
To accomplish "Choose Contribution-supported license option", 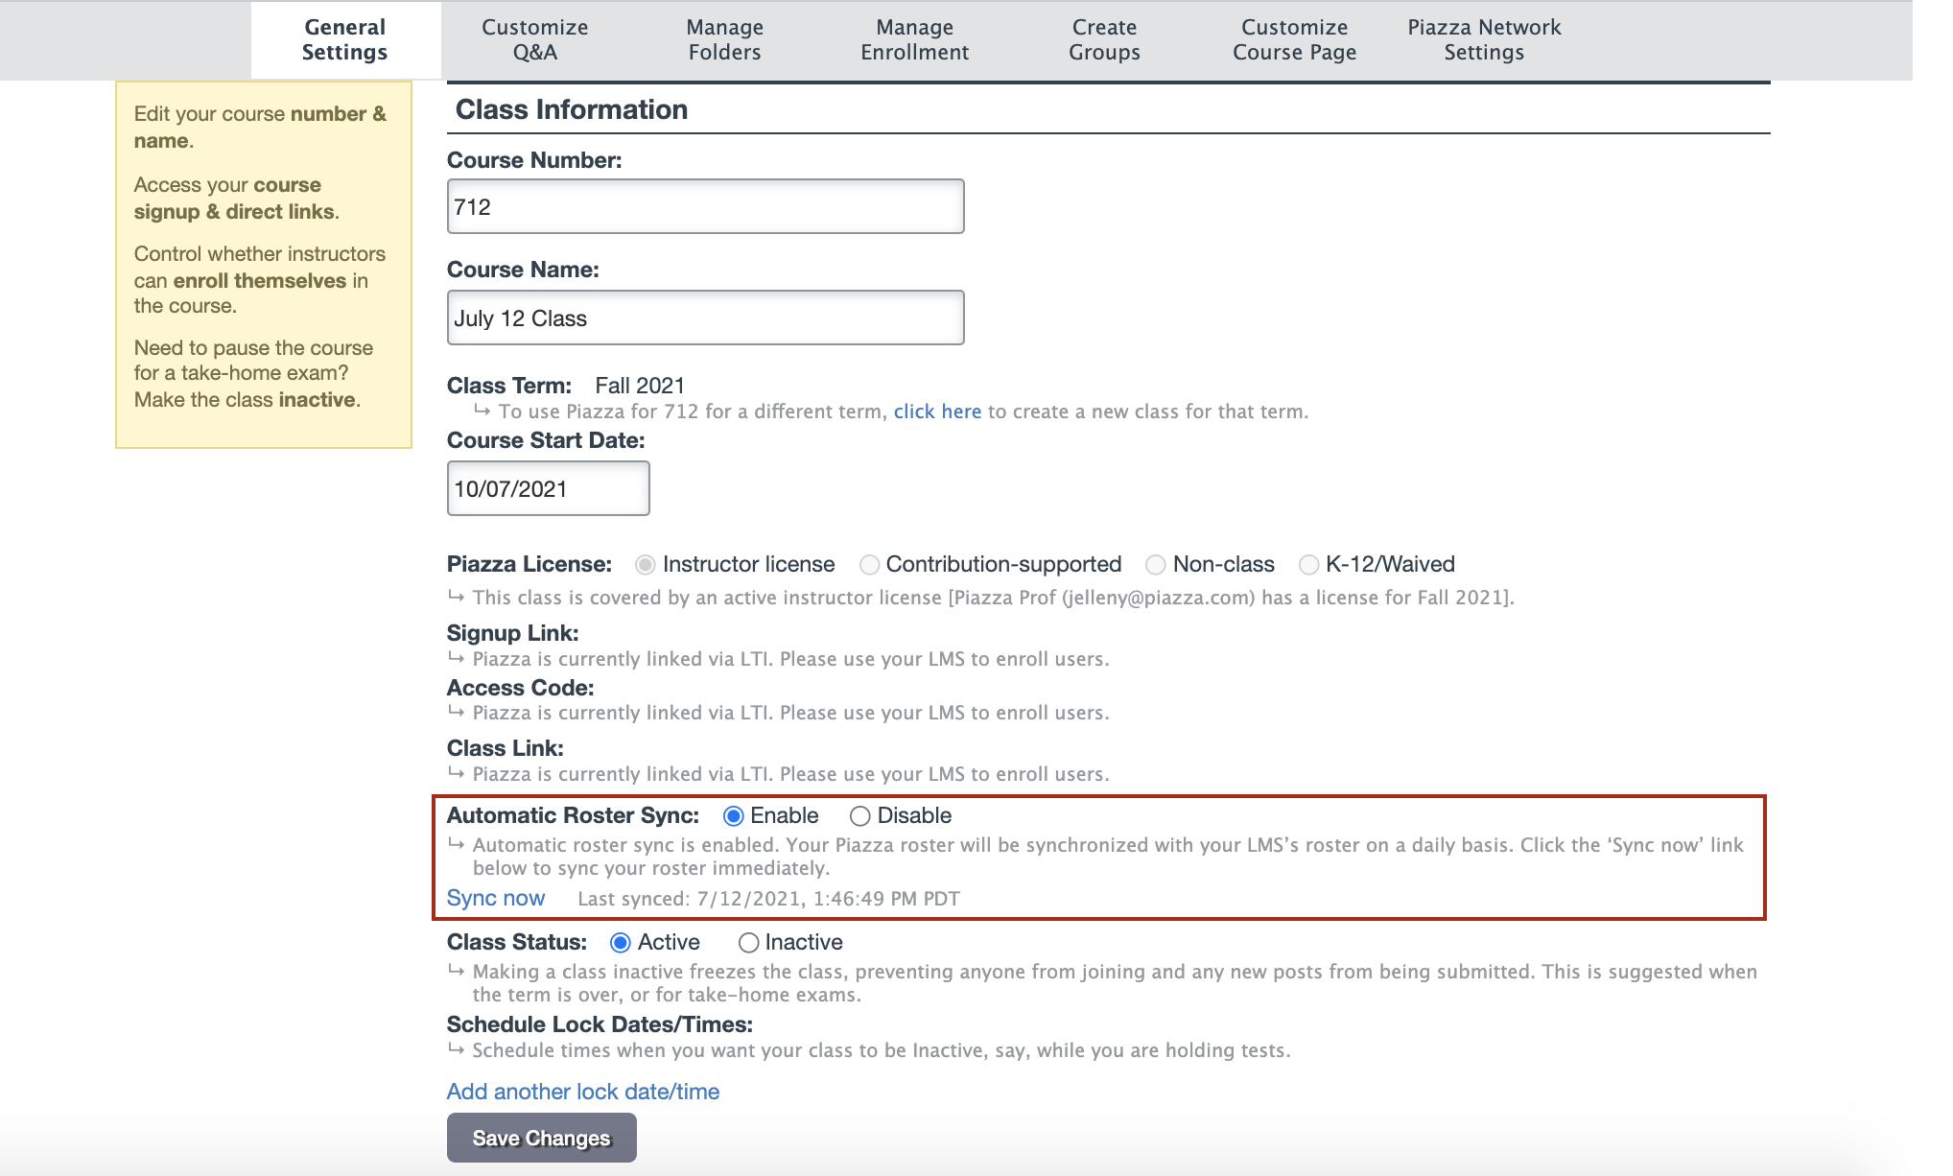I will (869, 565).
